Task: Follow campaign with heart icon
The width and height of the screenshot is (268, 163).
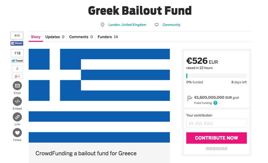Action: (x=17, y=133)
